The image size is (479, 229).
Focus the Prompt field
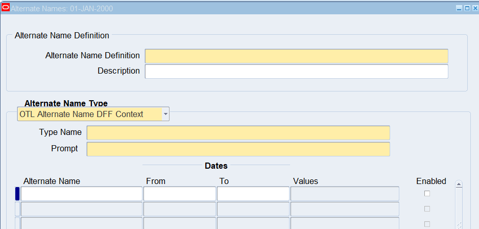238,149
